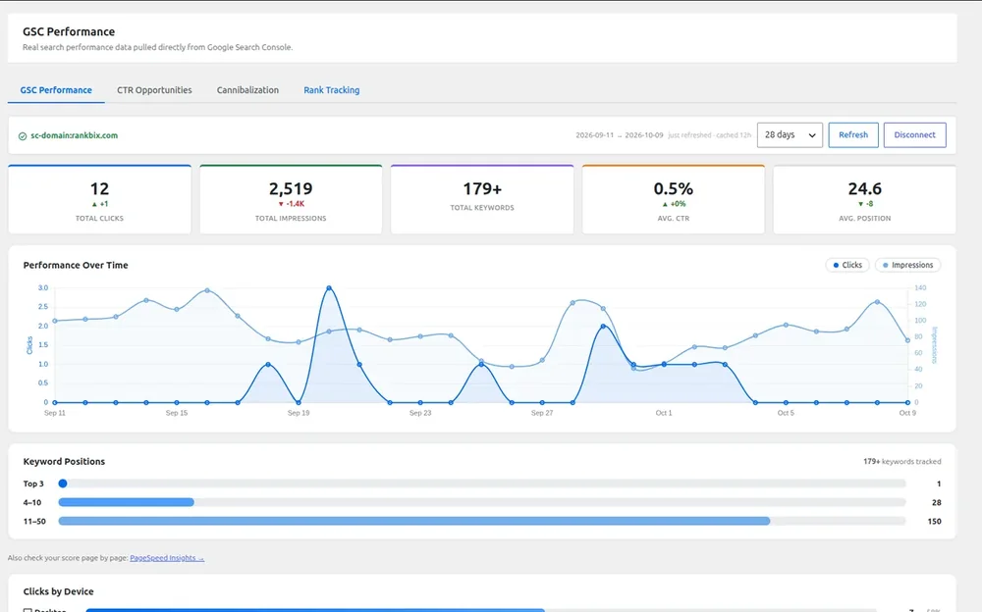Image resolution: width=982 pixels, height=612 pixels.
Task: Click the green up arrow under Total Clicks
Action: coord(94,204)
